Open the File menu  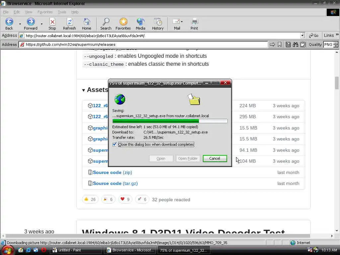pyautogui.click(x=6, y=12)
